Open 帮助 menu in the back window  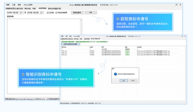click(19, 5)
